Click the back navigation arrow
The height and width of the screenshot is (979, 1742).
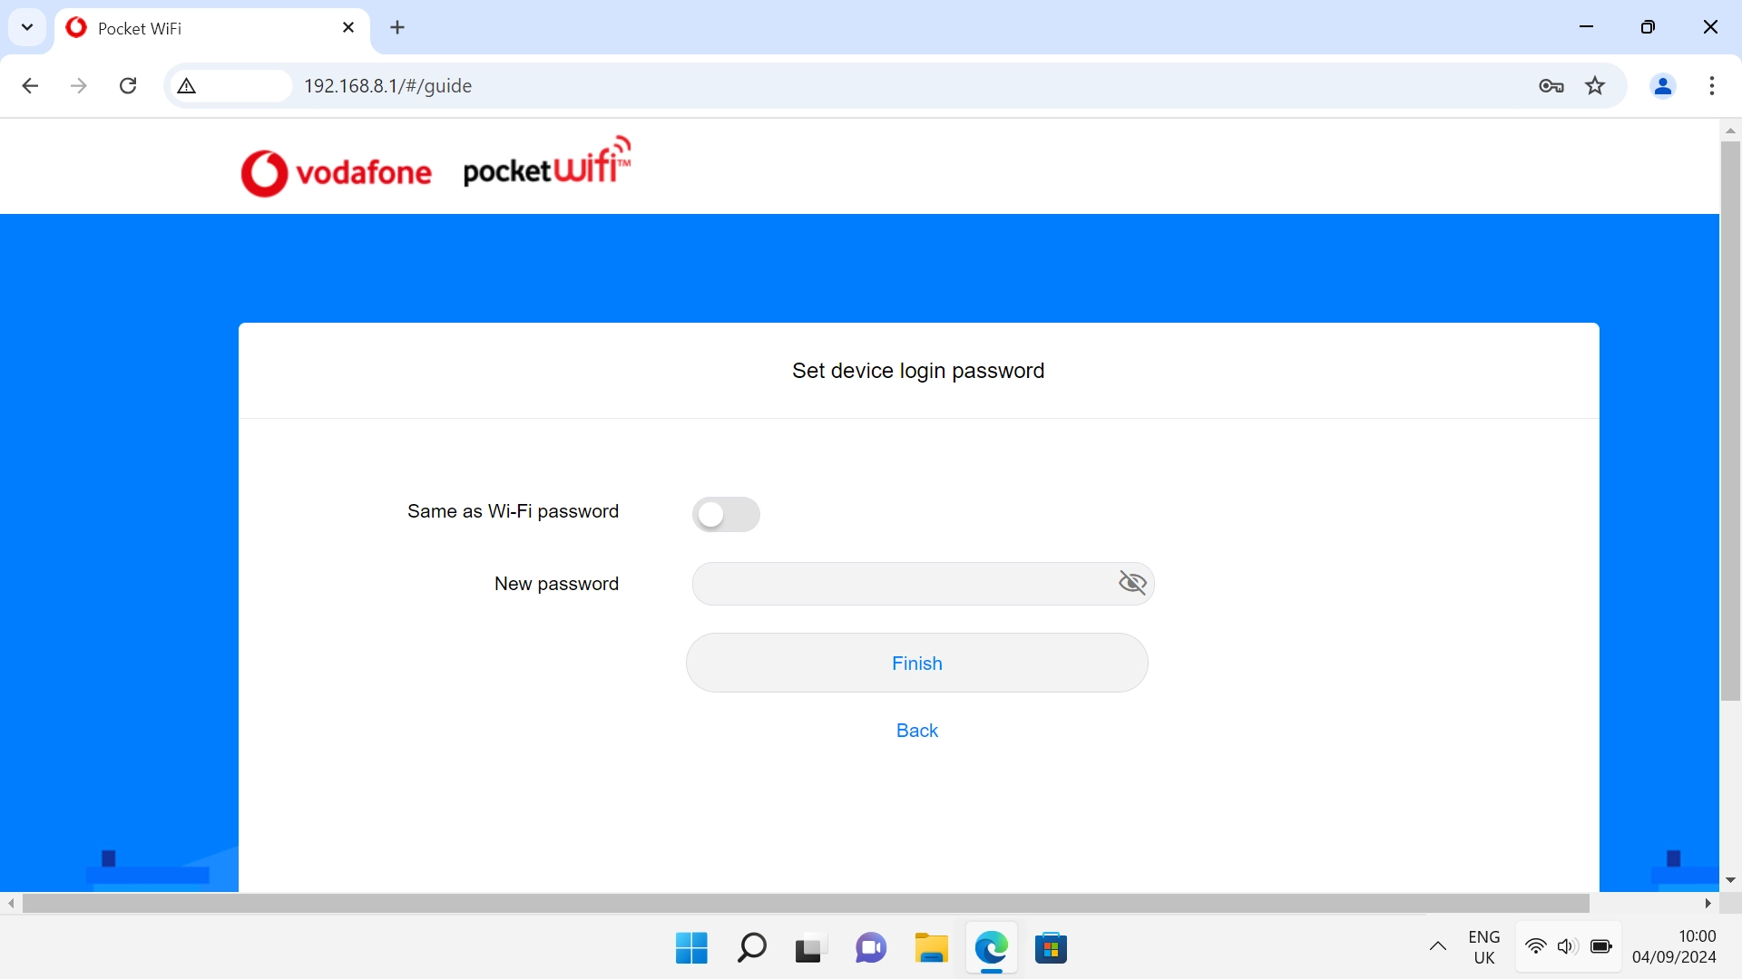[30, 85]
